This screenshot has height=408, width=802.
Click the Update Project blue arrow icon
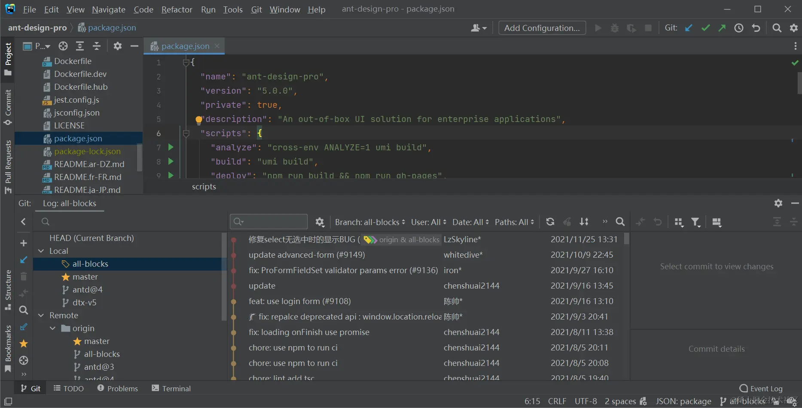click(x=689, y=28)
